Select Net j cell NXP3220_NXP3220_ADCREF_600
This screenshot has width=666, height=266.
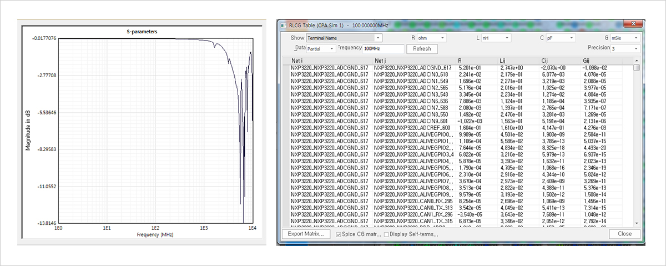pos(412,127)
